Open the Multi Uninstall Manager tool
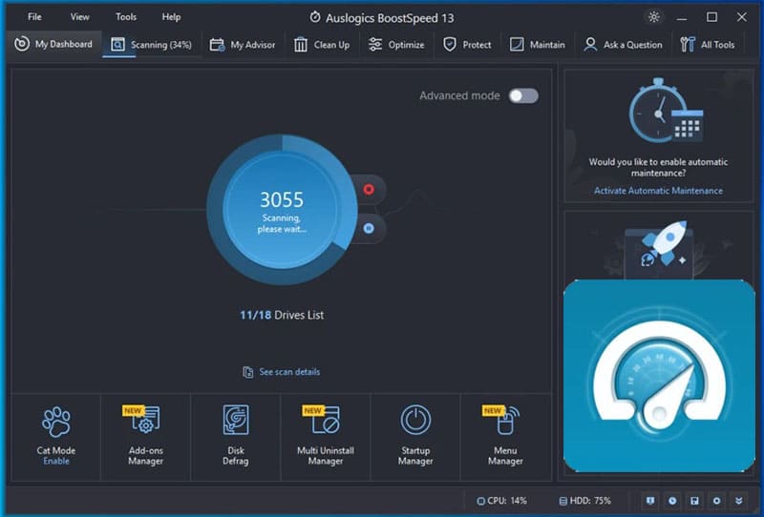This screenshot has height=517, width=764. coord(326,436)
